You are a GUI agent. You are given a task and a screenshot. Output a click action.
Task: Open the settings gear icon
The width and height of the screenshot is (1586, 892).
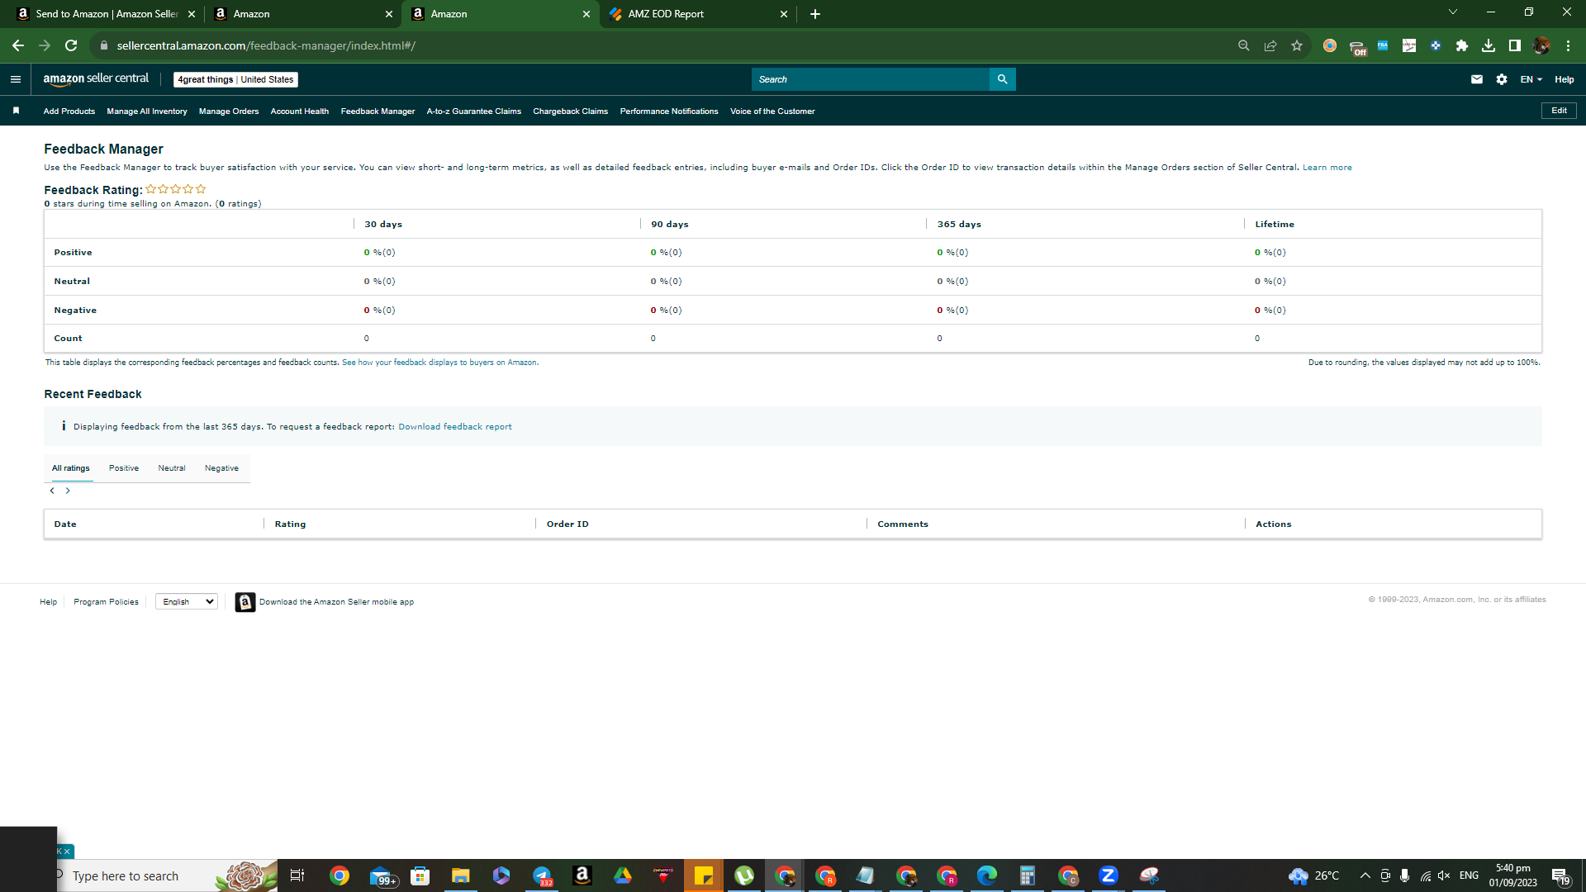pos(1502,79)
